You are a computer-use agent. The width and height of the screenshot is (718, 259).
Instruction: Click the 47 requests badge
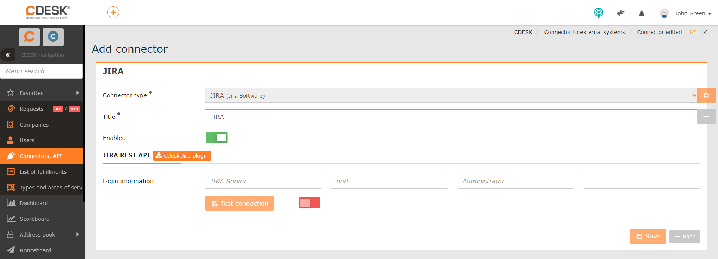[x=58, y=109]
